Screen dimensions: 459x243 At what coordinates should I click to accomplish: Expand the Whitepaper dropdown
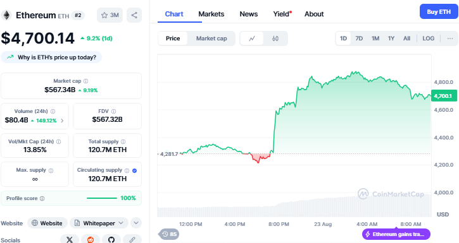[x=99, y=223]
